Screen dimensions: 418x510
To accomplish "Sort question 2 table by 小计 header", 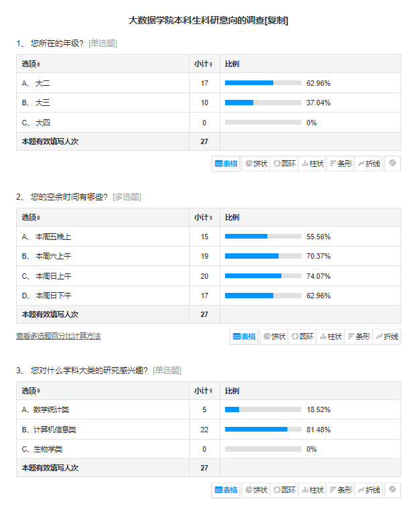I will tap(204, 218).
